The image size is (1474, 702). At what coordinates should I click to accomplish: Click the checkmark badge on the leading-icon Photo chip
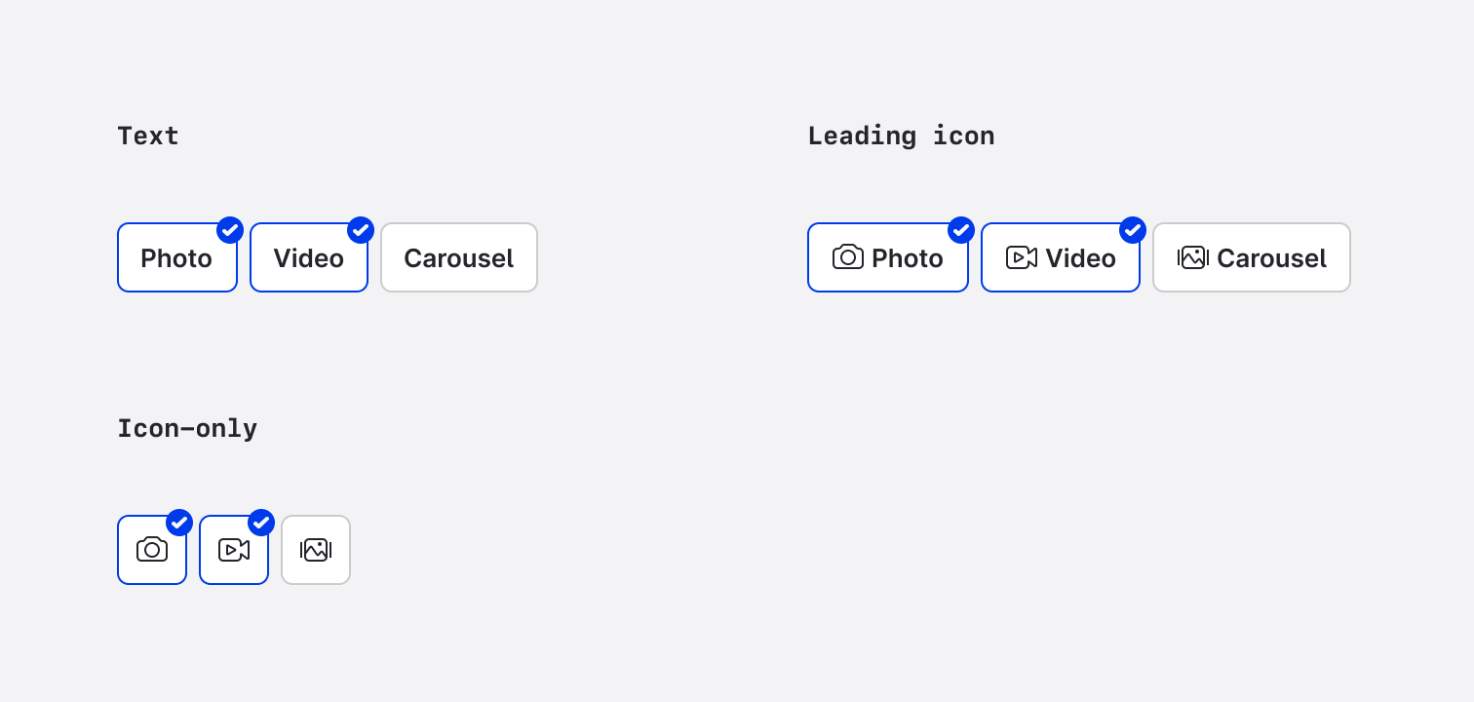click(961, 230)
